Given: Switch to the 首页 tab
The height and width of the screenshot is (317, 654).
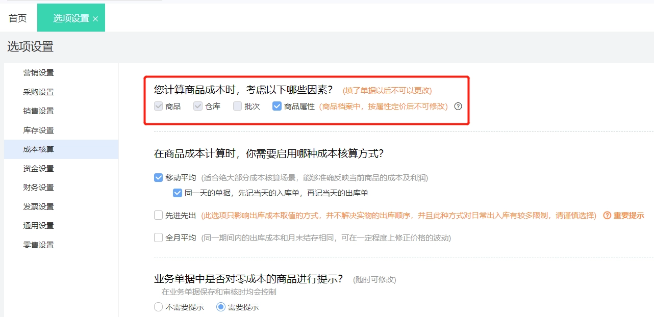Looking at the screenshot, I should click(18, 18).
